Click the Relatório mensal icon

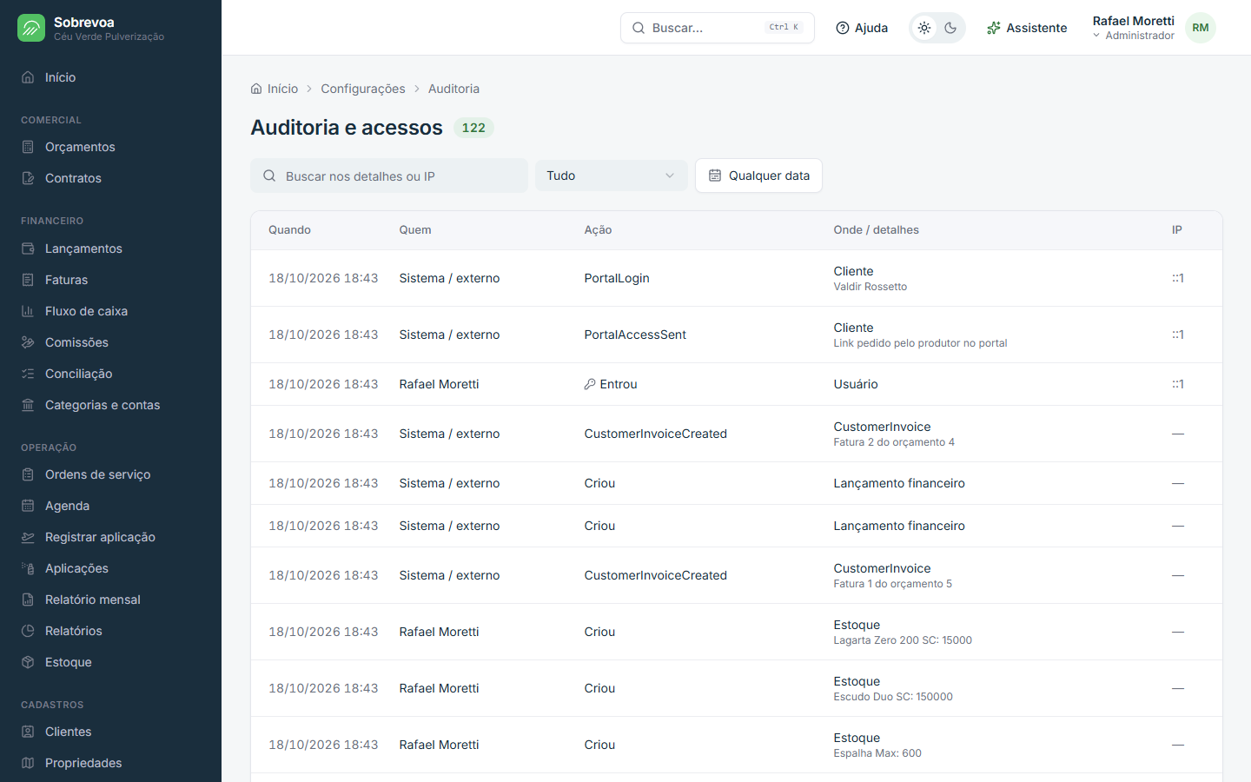point(28,600)
